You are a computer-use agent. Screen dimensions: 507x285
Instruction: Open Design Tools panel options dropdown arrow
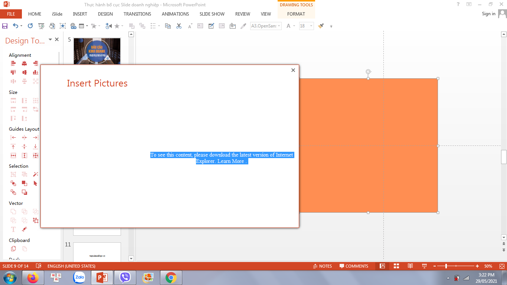click(50, 40)
